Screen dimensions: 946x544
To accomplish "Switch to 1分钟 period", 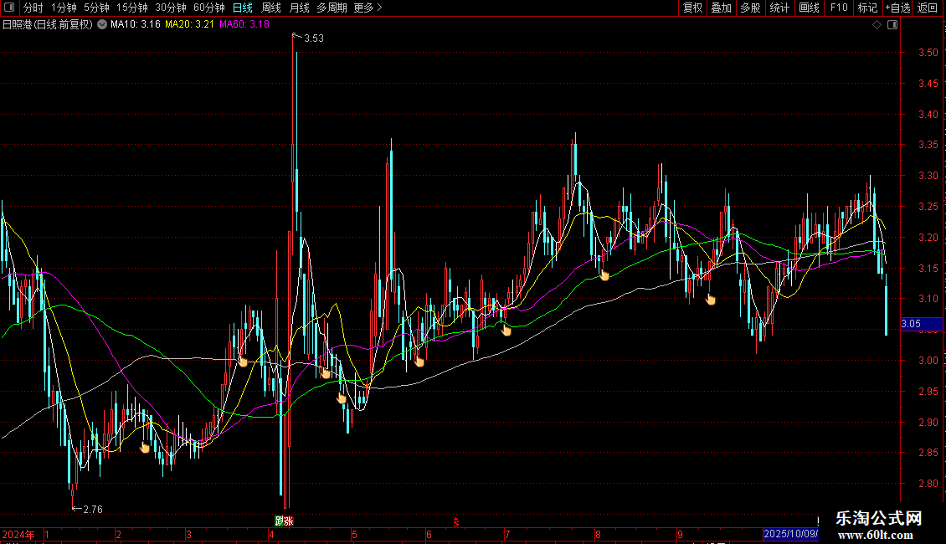I will pyautogui.click(x=64, y=8).
